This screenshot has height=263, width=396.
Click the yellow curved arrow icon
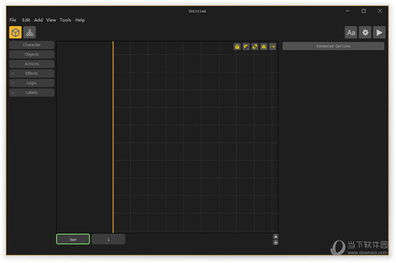246,47
